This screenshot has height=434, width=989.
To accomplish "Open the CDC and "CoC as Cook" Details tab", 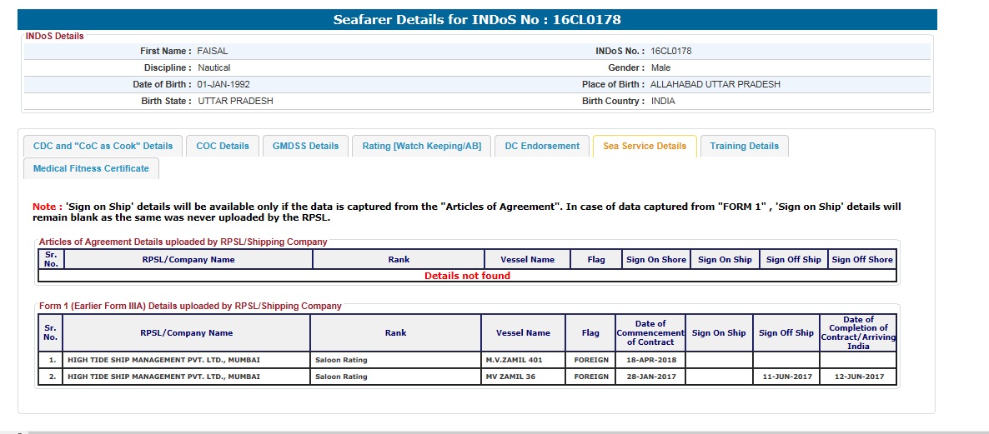I will pyautogui.click(x=103, y=146).
